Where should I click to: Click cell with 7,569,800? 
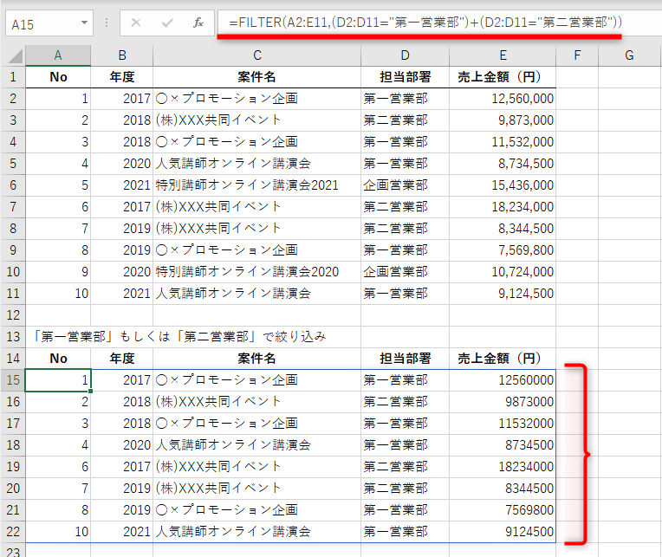tap(503, 250)
